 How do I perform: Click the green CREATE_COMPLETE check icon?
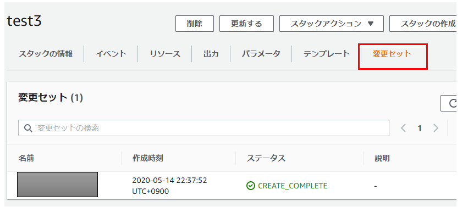[250, 186]
